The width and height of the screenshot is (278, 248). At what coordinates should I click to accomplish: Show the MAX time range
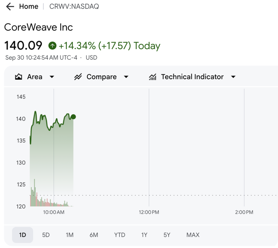[193, 235]
